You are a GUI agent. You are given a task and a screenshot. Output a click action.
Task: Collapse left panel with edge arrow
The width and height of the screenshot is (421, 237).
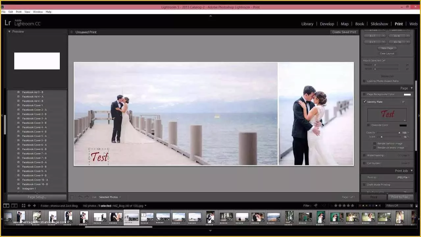(x=1, y=115)
